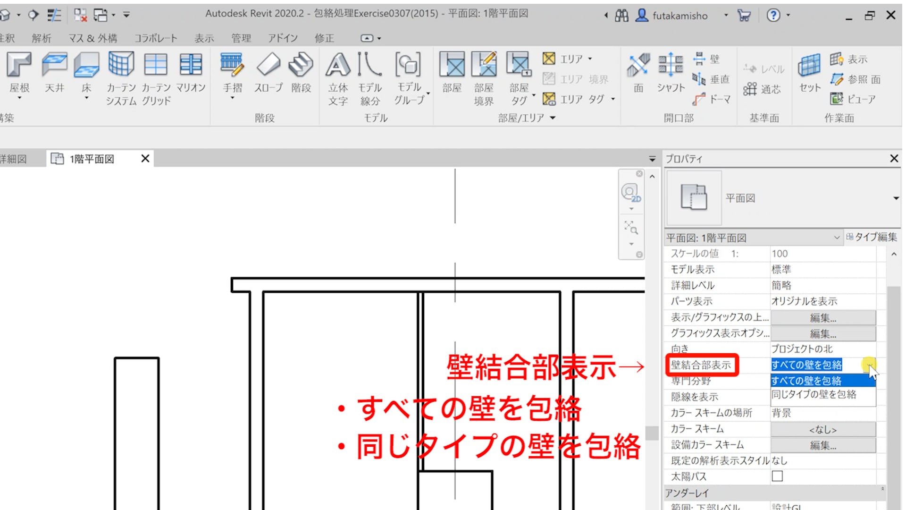Select 同じタイプの壁を包絡 option
This screenshot has width=906, height=510.
(x=814, y=395)
